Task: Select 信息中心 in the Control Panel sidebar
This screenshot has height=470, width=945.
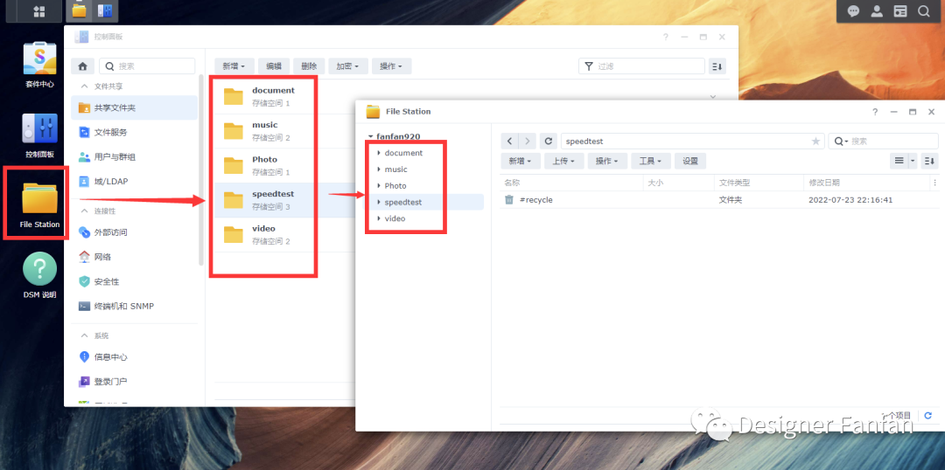Action: coord(135,356)
